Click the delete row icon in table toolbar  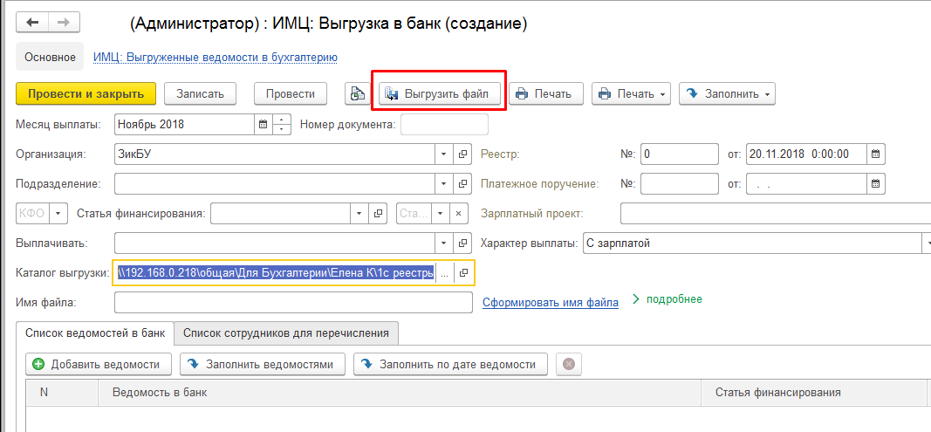[569, 364]
